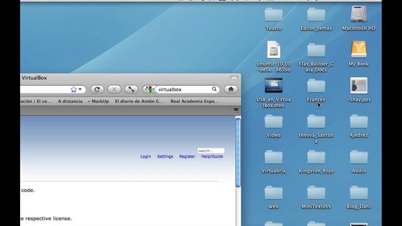
Task: Select the Shay.pps presentation file
Action: [x=359, y=85]
